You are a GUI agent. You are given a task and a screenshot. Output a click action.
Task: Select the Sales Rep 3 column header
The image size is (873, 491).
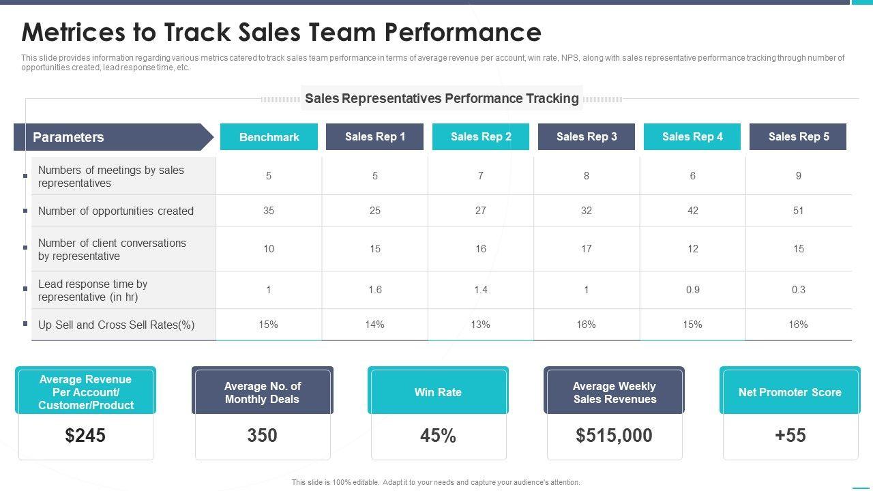[x=587, y=136]
